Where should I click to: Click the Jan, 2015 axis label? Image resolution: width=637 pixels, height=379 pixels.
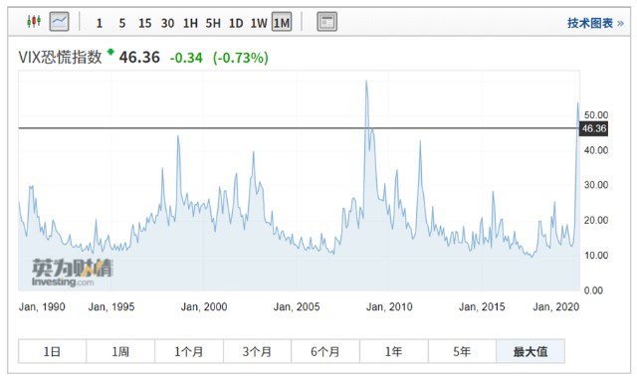point(482,306)
